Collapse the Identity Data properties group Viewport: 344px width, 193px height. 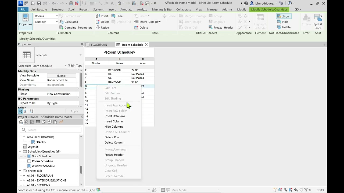click(x=78, y=71)
